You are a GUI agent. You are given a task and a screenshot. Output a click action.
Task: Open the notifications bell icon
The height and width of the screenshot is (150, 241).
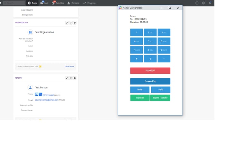coord(210,3)
